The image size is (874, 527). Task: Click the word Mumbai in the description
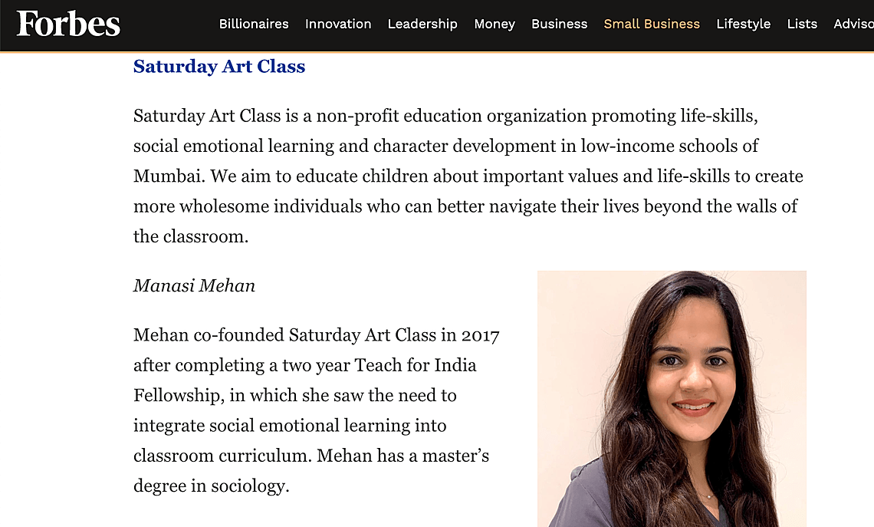(169, 176)
